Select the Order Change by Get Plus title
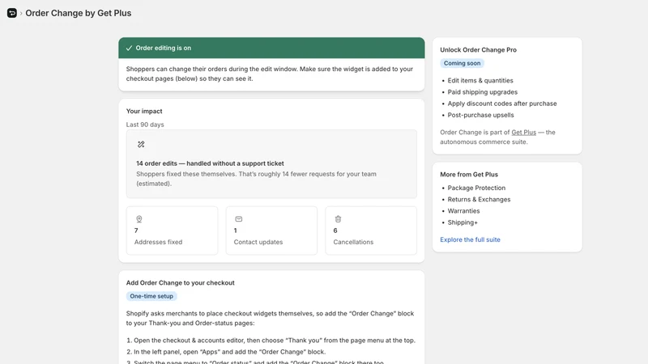This screenshot has height=364, width=648. pyautogui.click(x=79, y=13)
